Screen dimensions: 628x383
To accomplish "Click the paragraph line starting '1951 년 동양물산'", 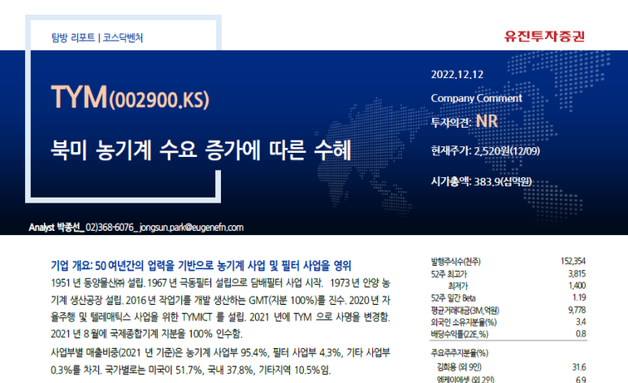I will click(220, 283).
